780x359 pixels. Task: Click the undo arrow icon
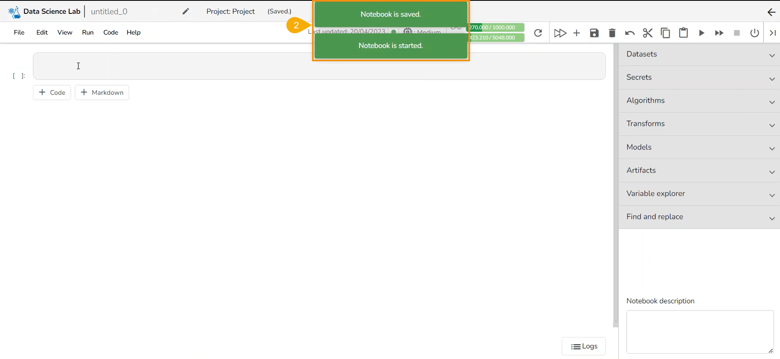click(x=630, y=33)
